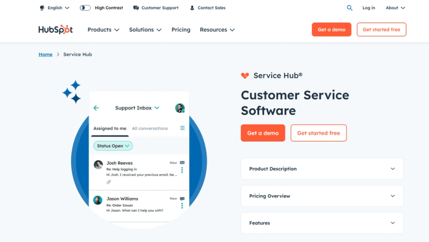Click Get started free in header

[x=382, y=29]
